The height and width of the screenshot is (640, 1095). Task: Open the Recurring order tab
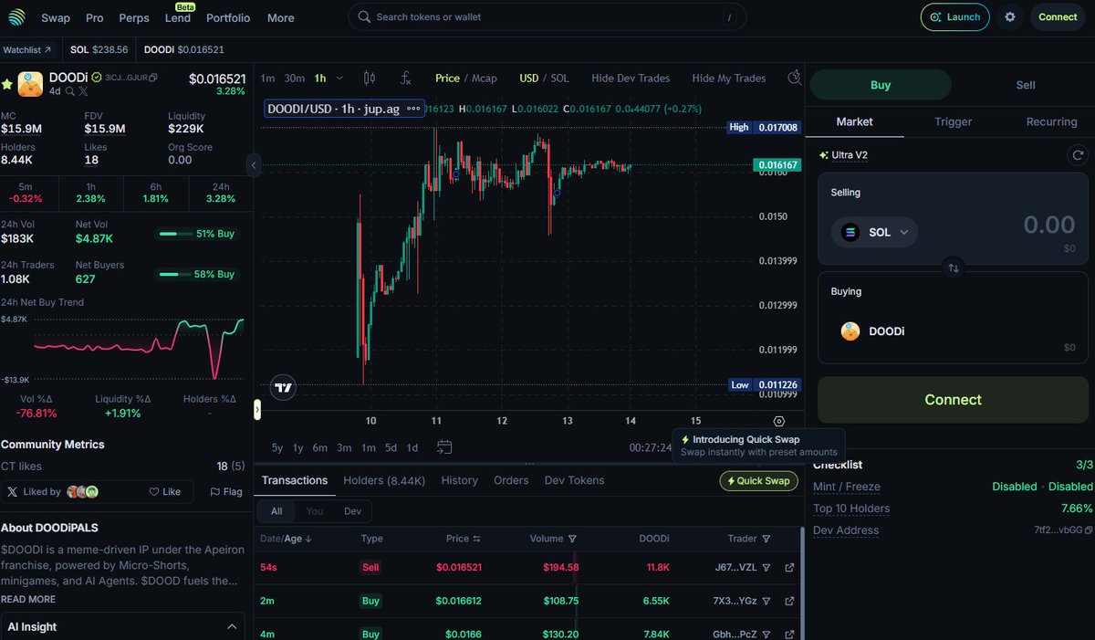click(x=1051, y=121)
